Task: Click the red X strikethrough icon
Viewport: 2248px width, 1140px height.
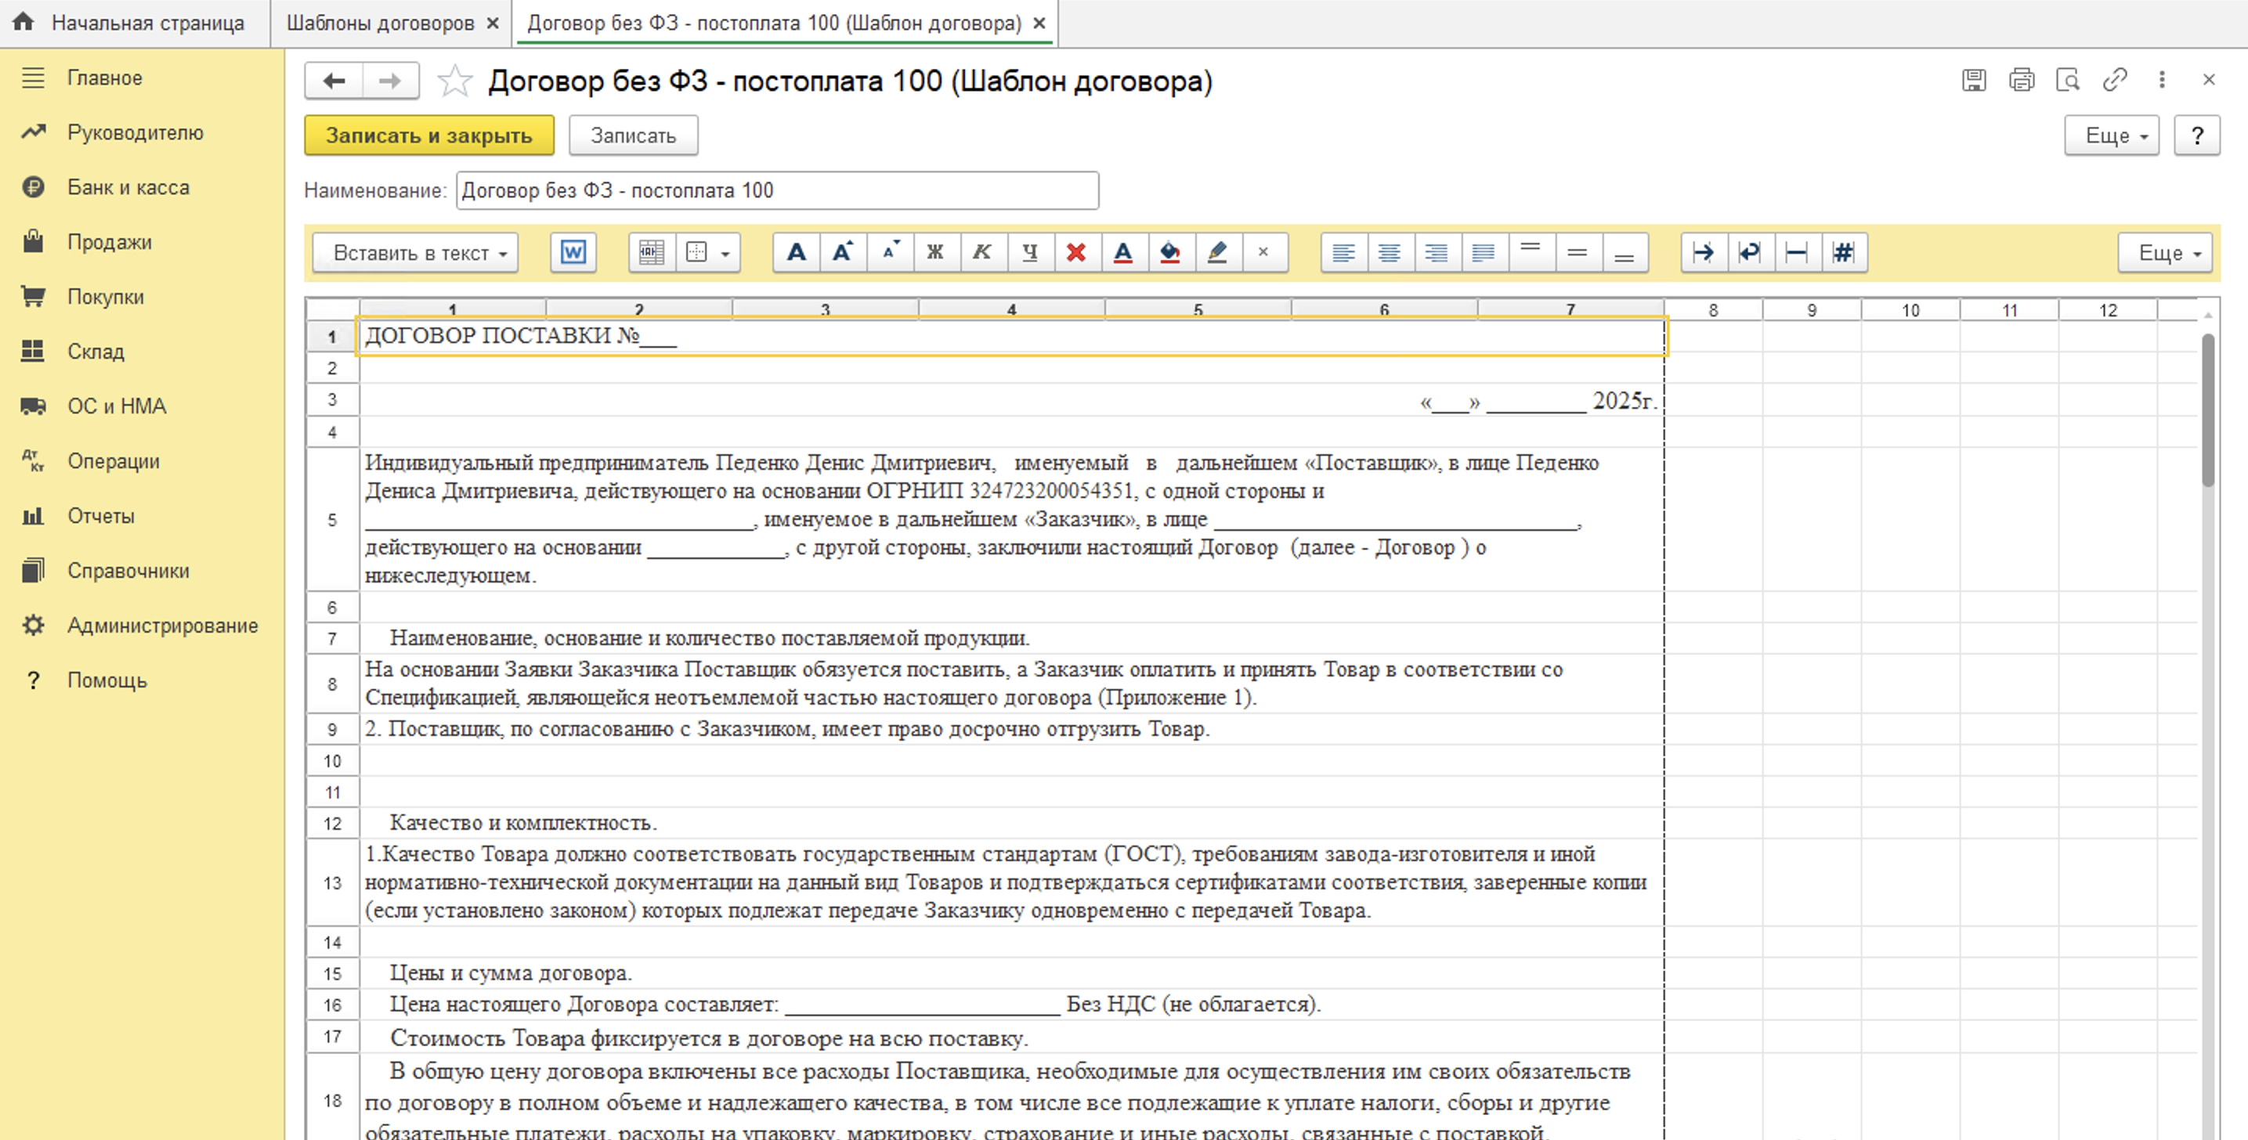Action: click(1077, 253)
